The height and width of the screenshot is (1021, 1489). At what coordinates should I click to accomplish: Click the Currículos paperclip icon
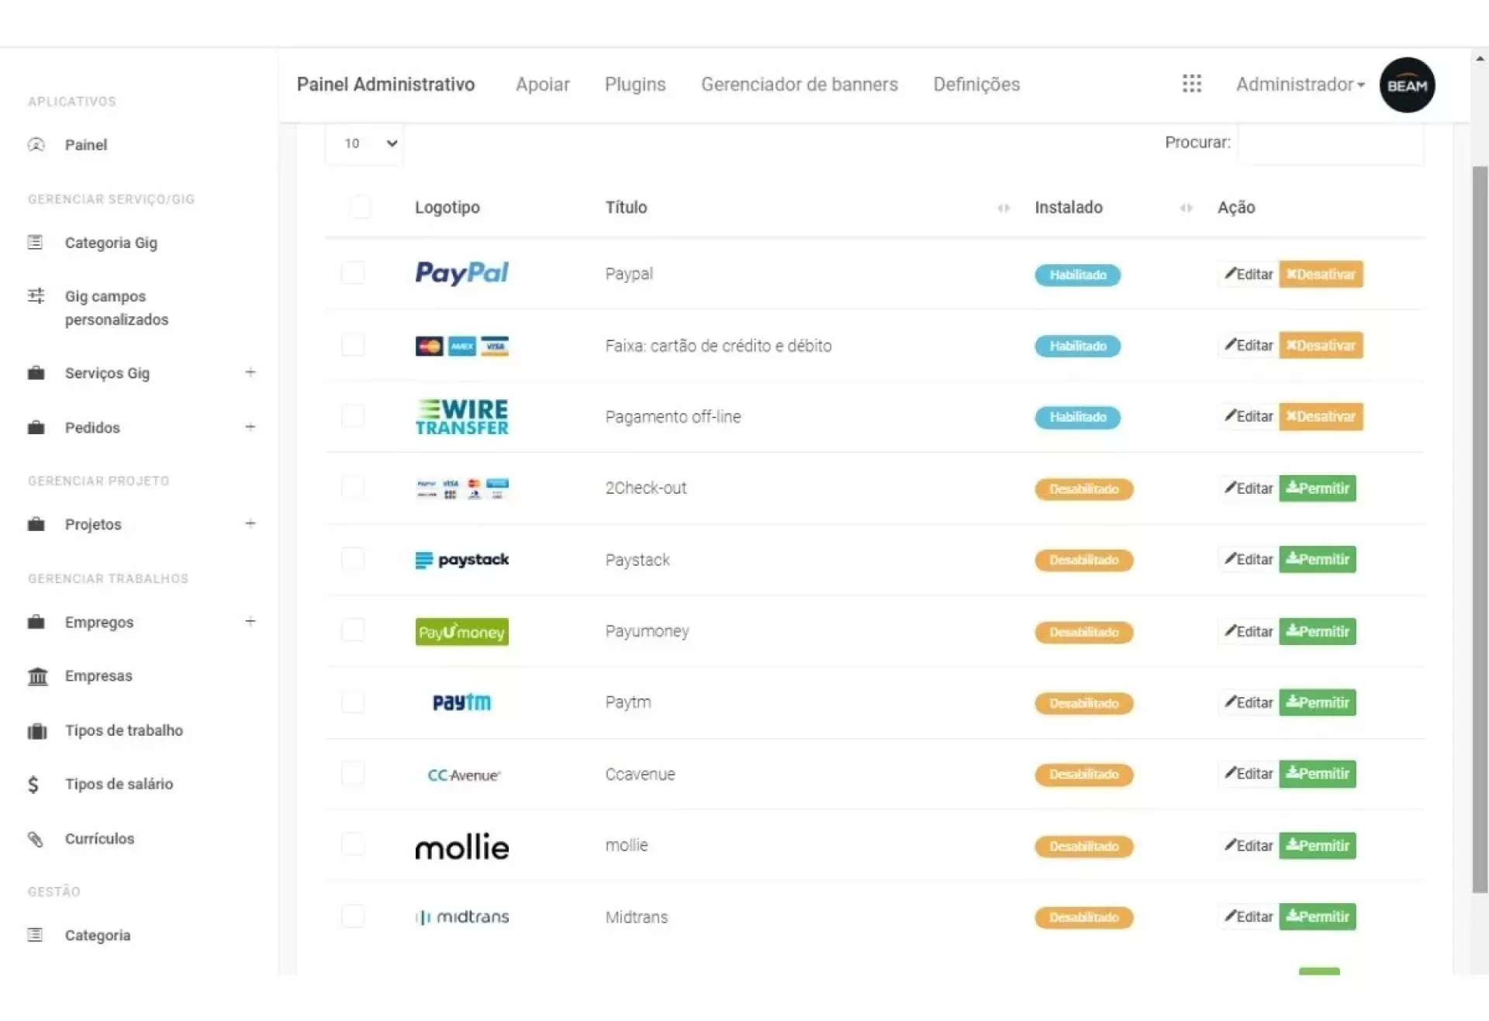pyautogui.click(x=36, y=839)
